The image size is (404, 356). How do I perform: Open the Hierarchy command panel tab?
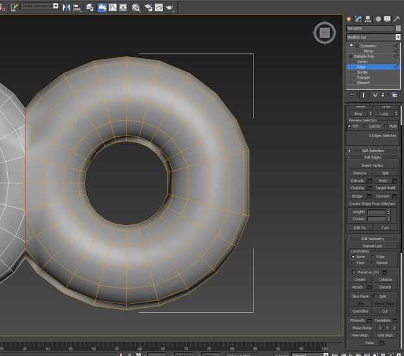(368, 20)
